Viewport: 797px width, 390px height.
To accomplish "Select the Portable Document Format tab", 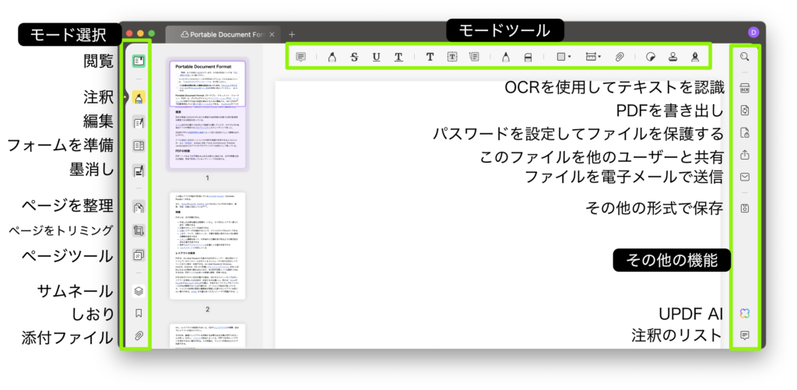I will coord(222,34).
